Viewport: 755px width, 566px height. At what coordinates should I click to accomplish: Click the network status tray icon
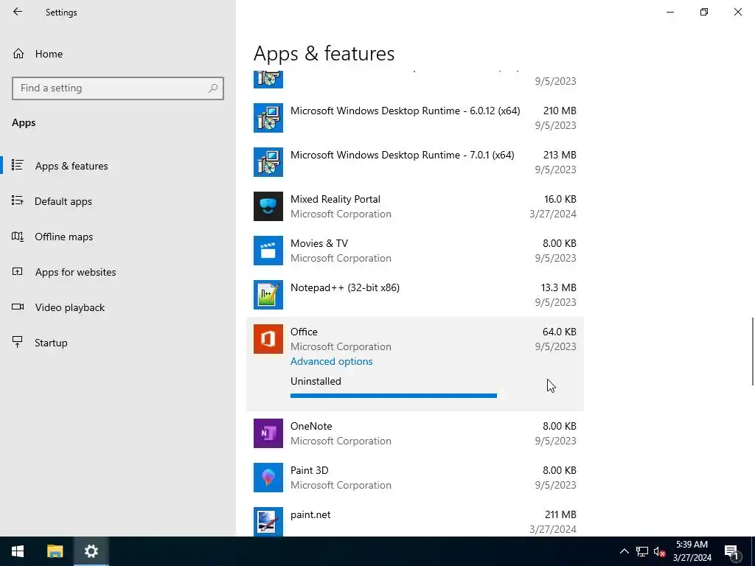coord(642,551)
